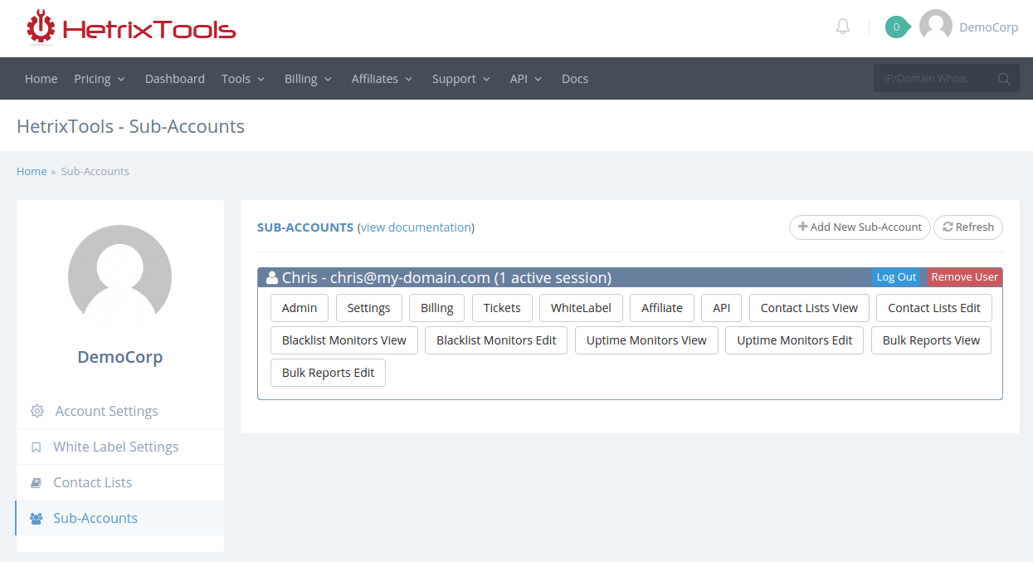This screenshot has height=562, width=1033.
Task: Expand the Billing dropdown in navbar
Action: tap(308, 79)
